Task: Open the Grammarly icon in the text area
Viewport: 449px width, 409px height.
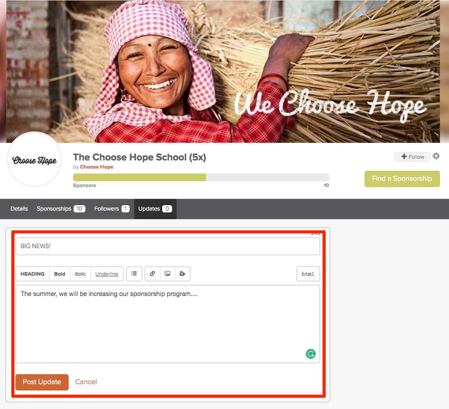Action: [x=311, y=354]
